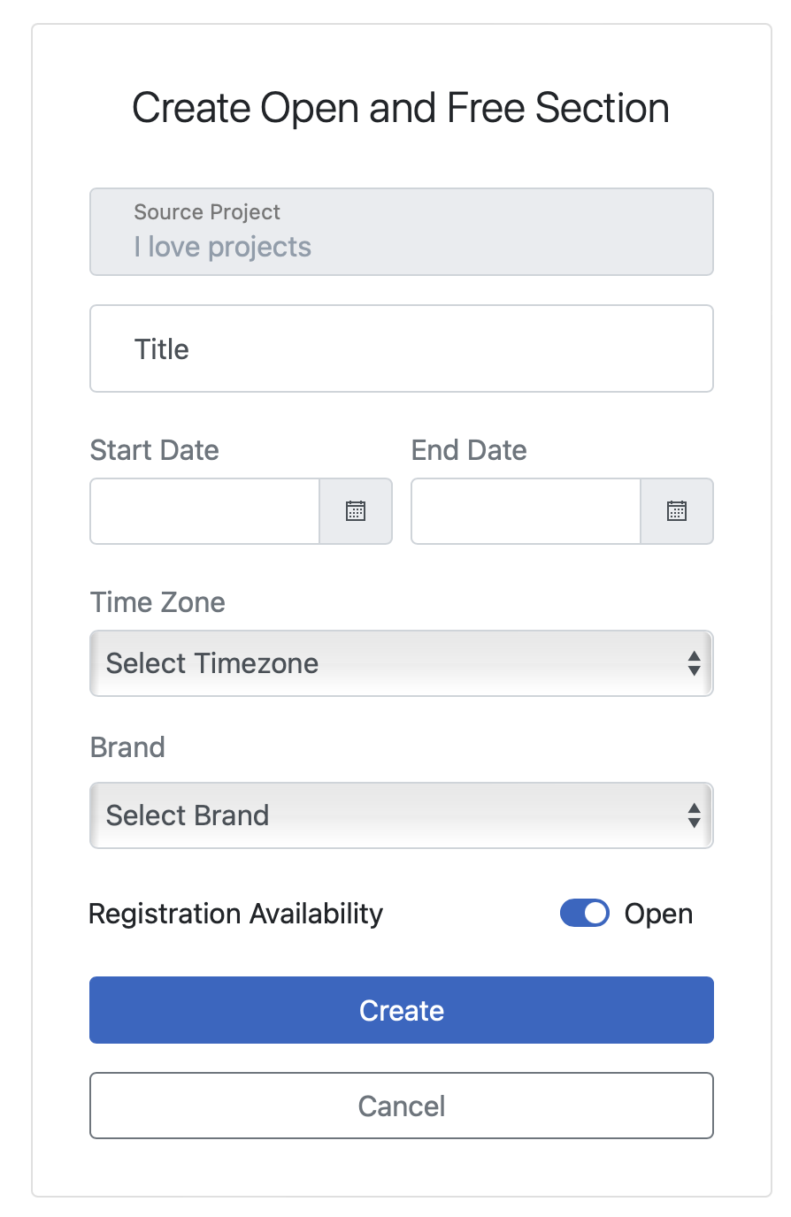Click the "Create Open and Free Section" heading
791x1217 pixels.
[401, 108]
